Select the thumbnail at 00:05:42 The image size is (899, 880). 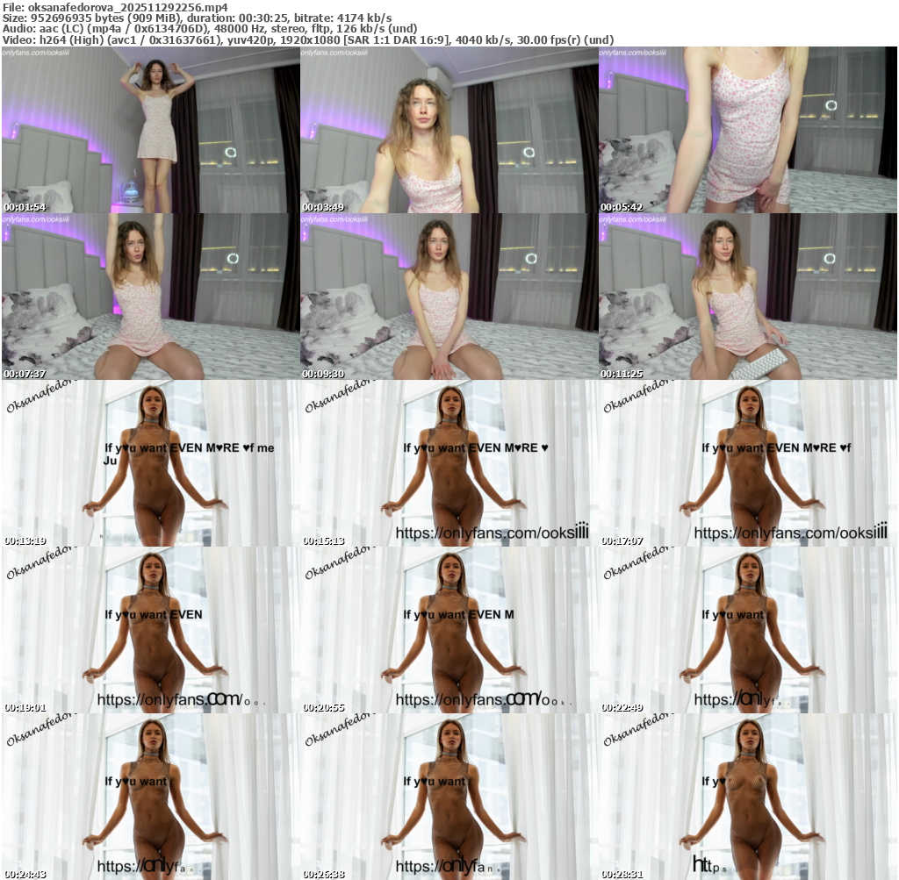click(747, 130)
